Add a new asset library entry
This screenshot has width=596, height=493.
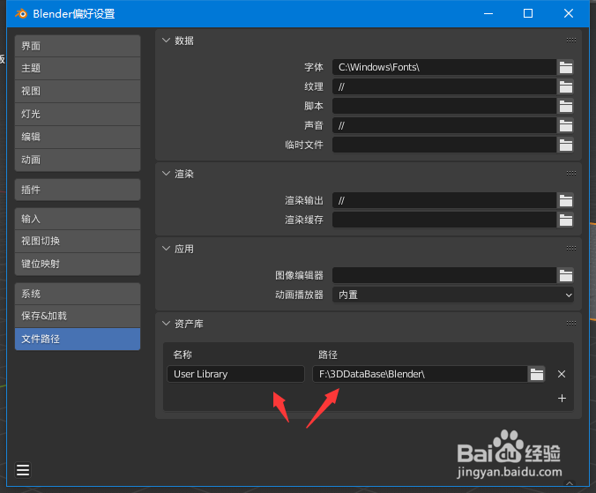pos(562,398)
